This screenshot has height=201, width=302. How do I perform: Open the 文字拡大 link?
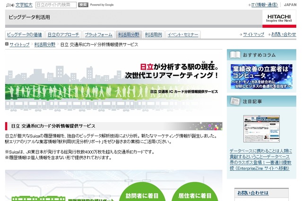(24, 5)
